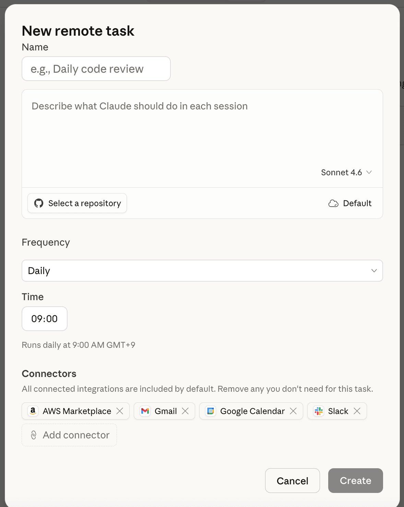Open the Sonnet 4.6 model dropdown
404x507 pixels.
pyautogui.click(x=346, y=173)
